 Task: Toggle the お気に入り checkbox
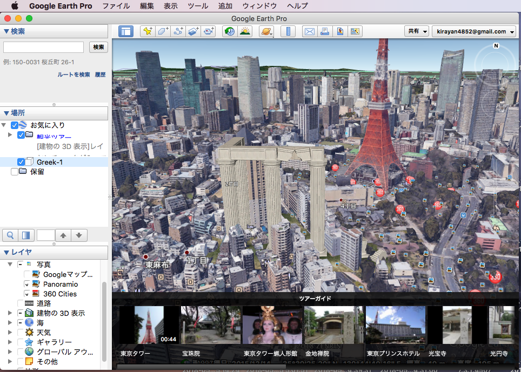point(14,125)
